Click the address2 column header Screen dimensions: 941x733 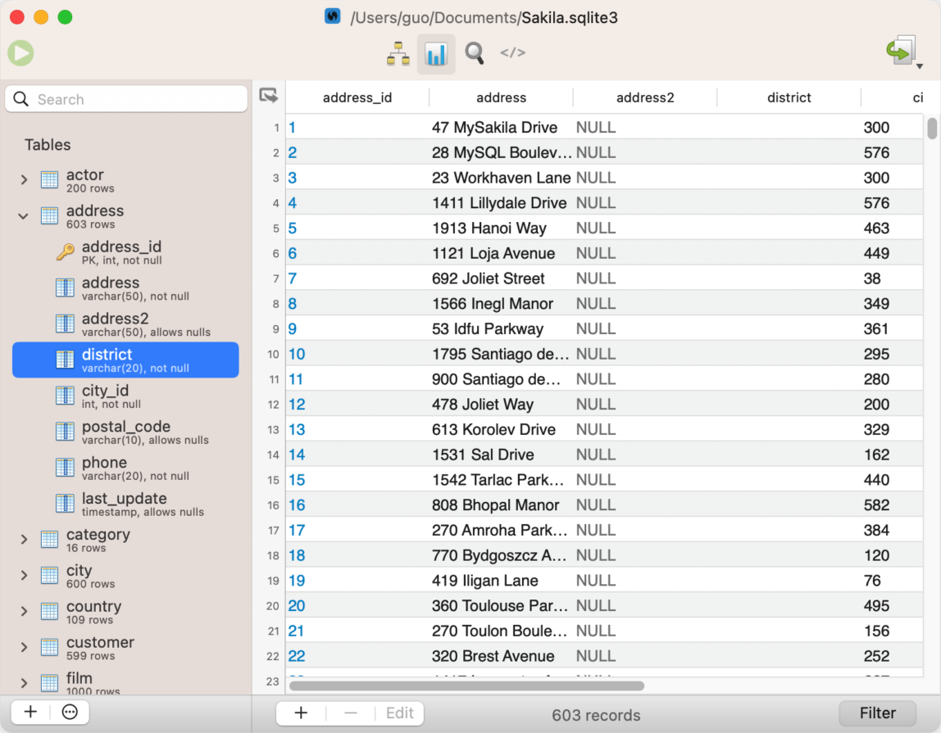click(645, 97)
